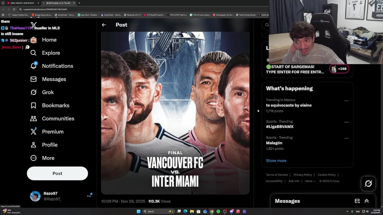Image resolution: width=383 pixels, height=215 pixels.
Task: Click the Messages drawer title
Action: [288, 201]
